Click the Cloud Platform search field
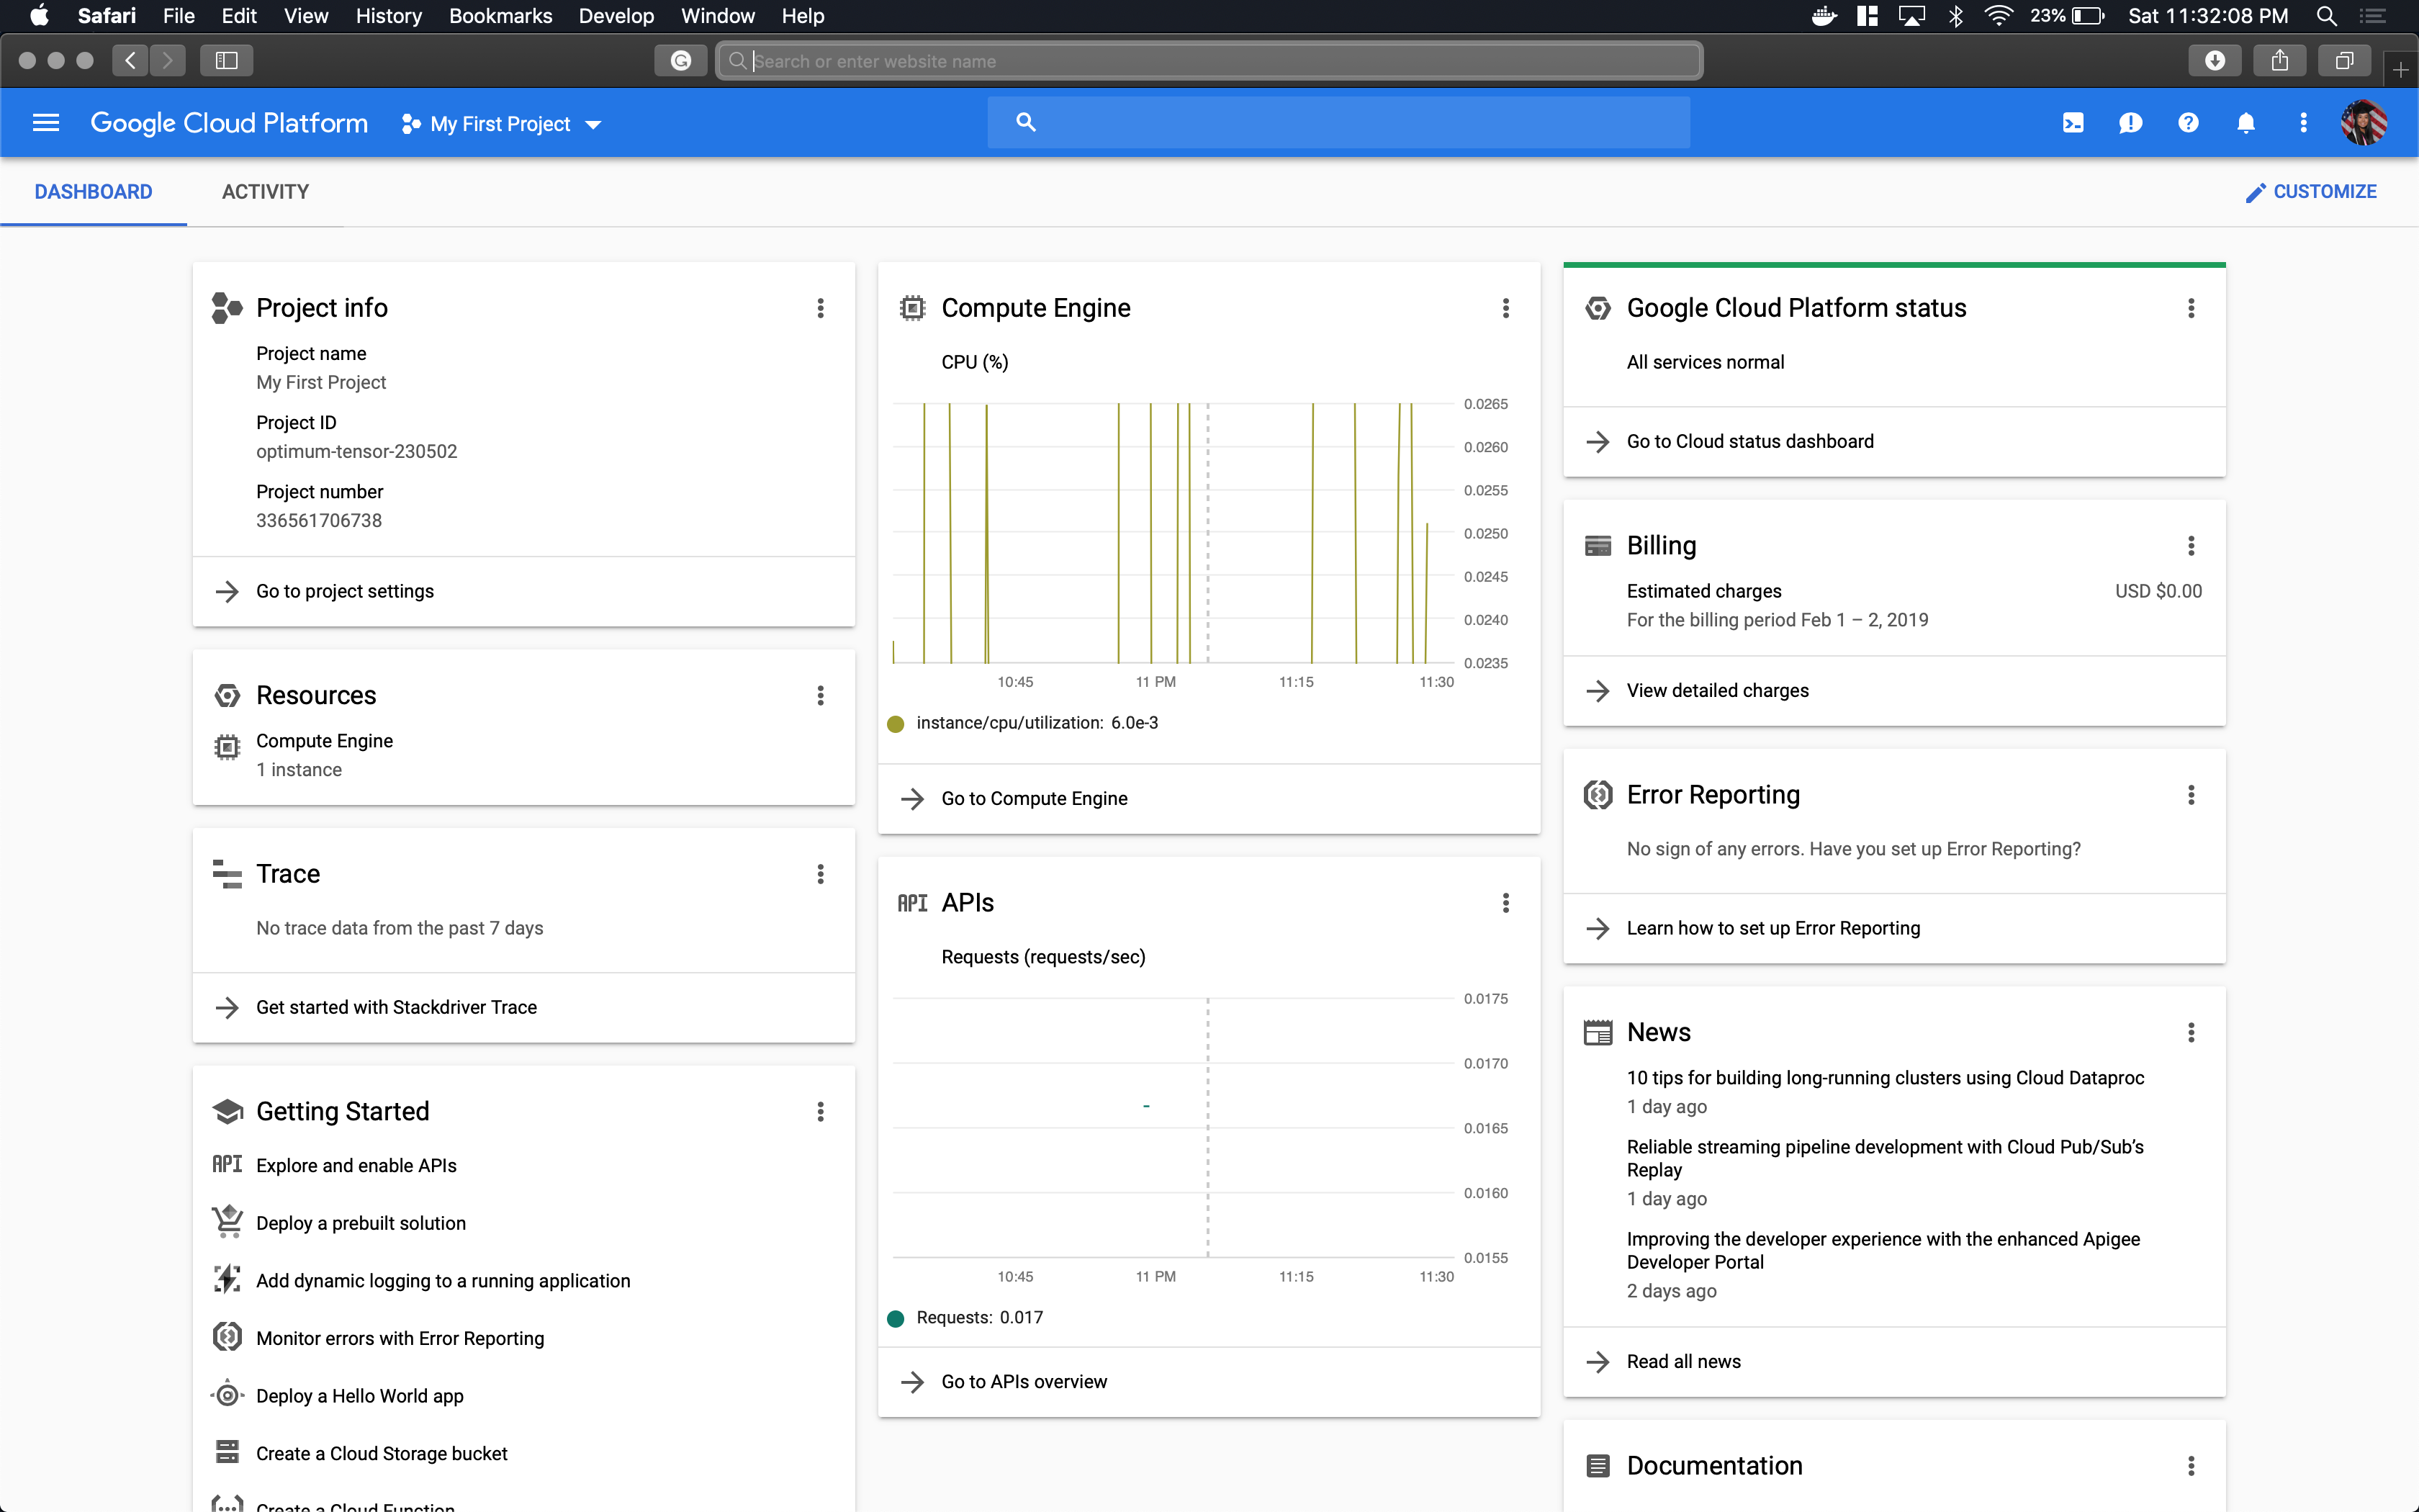 1339,123
